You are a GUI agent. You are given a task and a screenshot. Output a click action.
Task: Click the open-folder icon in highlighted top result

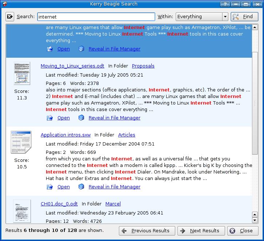(x=50, y=49)
